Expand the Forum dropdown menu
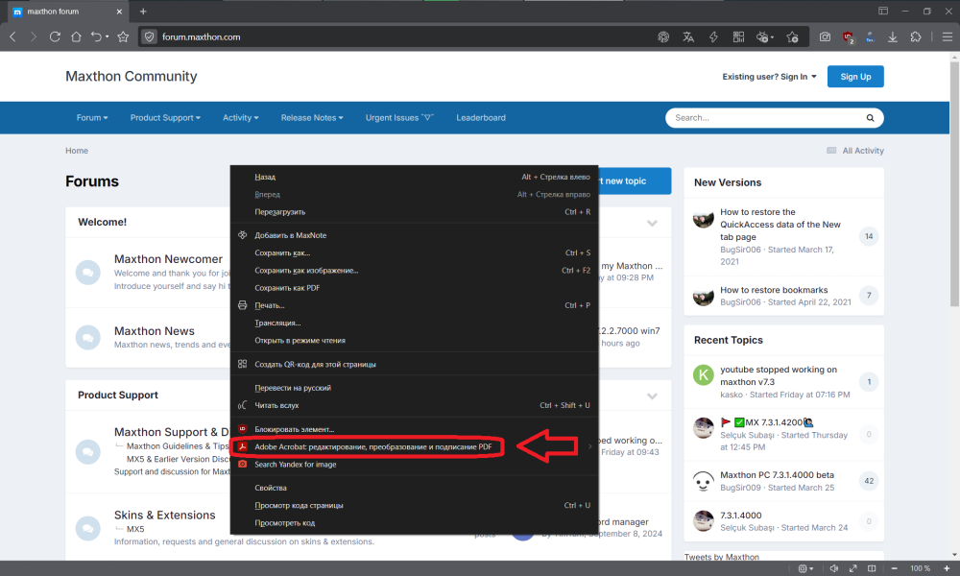Image resolution: width=960 pixels, height=576 pixels. click(92, 117)
